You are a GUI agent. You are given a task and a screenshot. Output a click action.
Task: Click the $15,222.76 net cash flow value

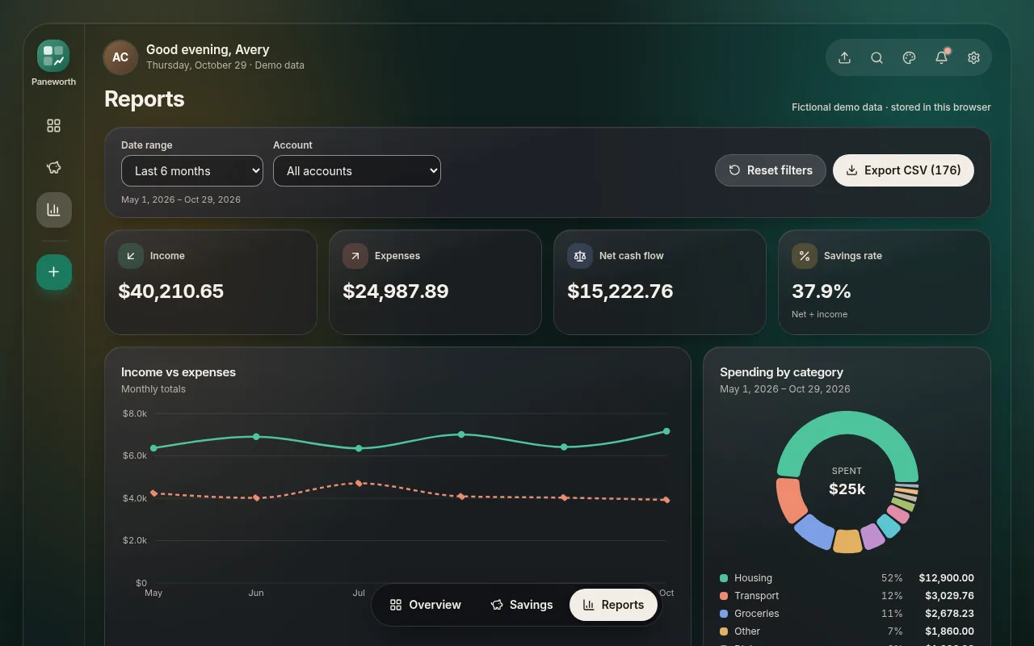click(x=620, y=292)
